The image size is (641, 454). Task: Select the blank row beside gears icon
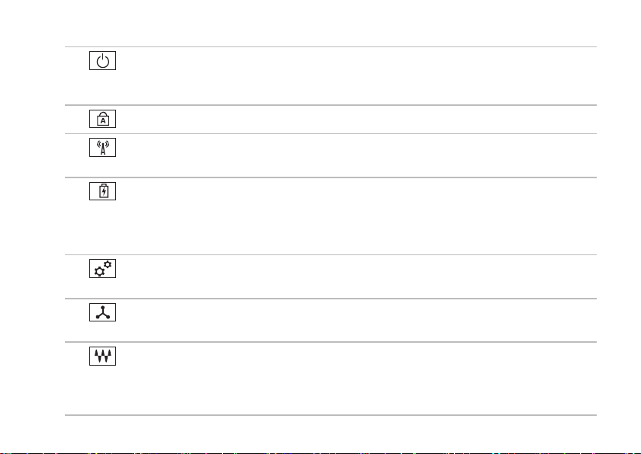356,277
